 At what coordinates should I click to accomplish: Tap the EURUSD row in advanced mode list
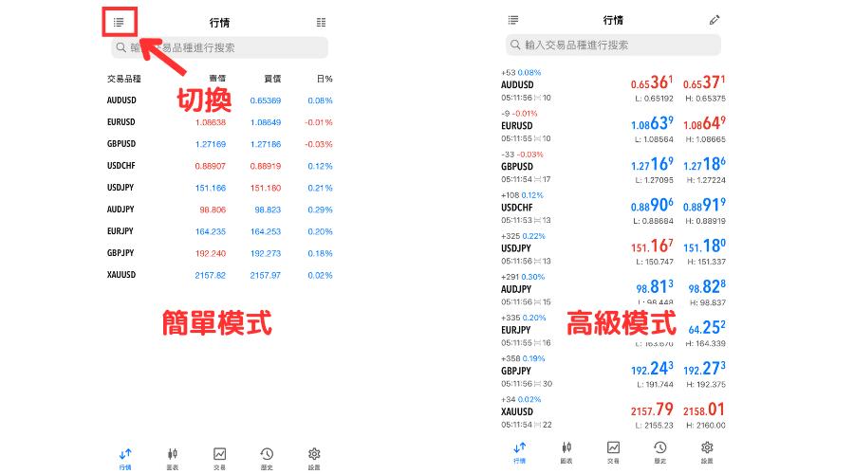613,125
